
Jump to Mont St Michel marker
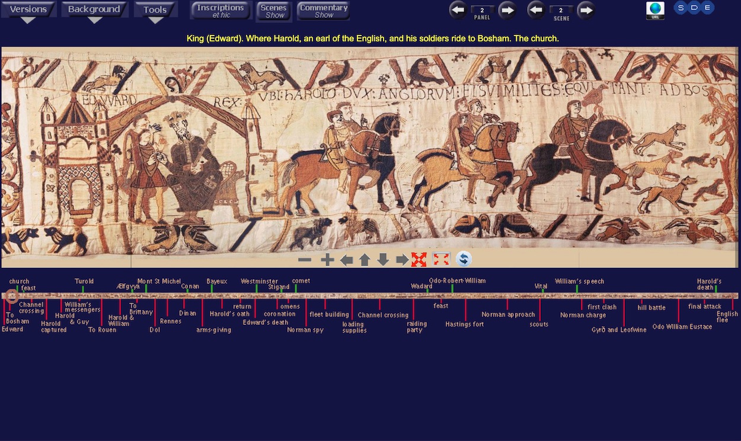[x=159, y=282]
